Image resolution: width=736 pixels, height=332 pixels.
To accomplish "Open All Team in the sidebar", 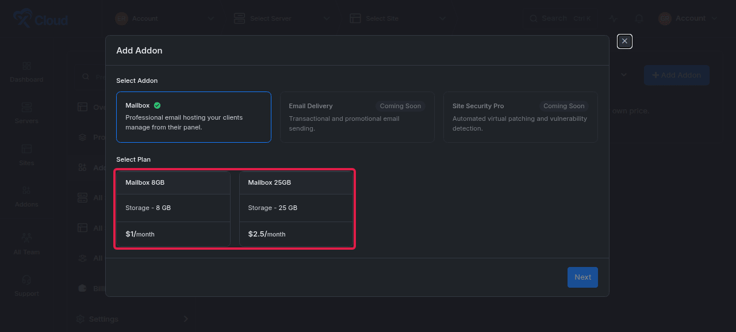I will (26, 245).
